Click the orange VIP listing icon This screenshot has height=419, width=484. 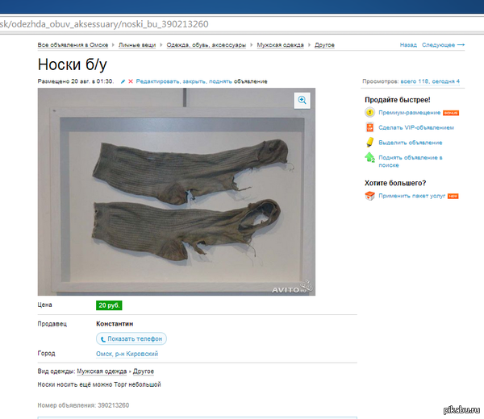[369, 127]
